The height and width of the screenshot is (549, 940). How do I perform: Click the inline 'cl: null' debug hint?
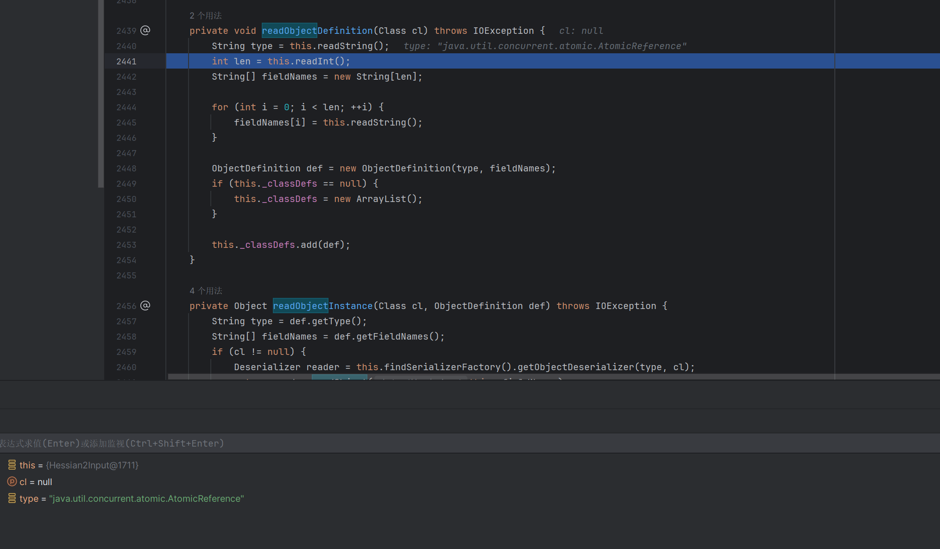point(581,31)
